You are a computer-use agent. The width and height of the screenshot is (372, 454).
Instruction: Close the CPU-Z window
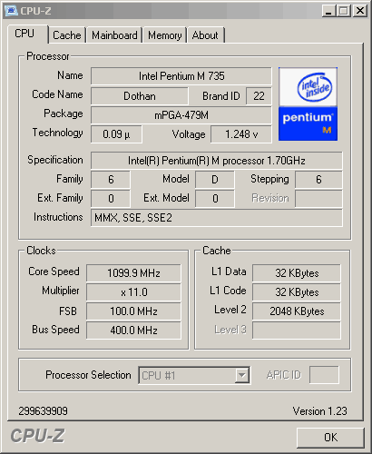360,11
